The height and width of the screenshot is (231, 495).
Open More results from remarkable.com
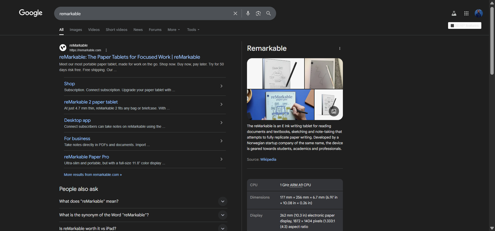pyautogui.click(x=93, y=175)
